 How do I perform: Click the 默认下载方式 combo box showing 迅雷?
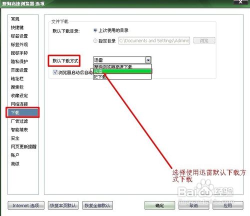(122, 60)
